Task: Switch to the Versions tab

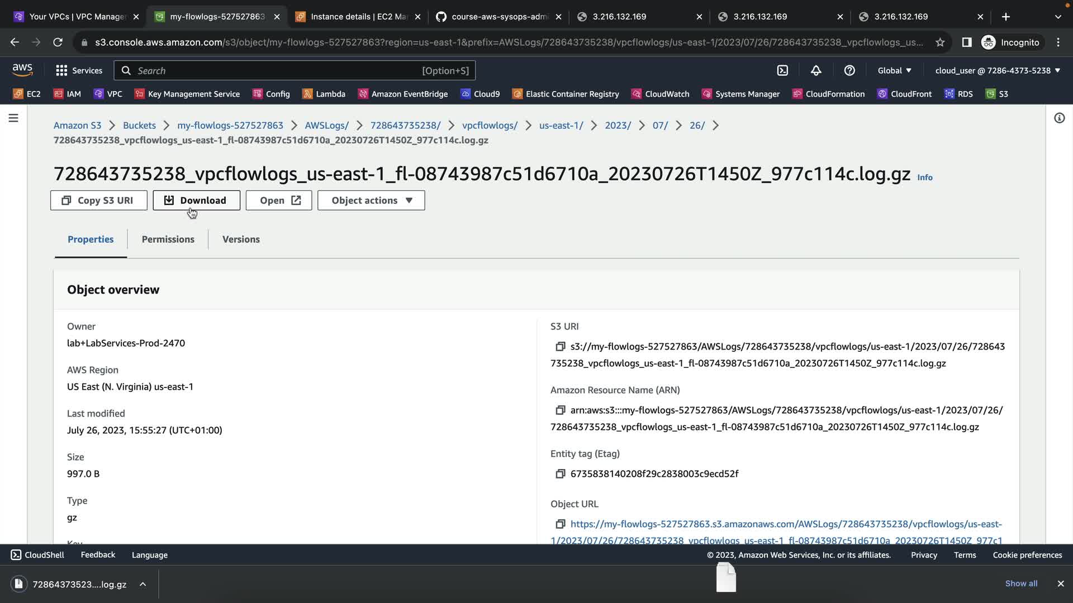Action: (x=241, y=239)
